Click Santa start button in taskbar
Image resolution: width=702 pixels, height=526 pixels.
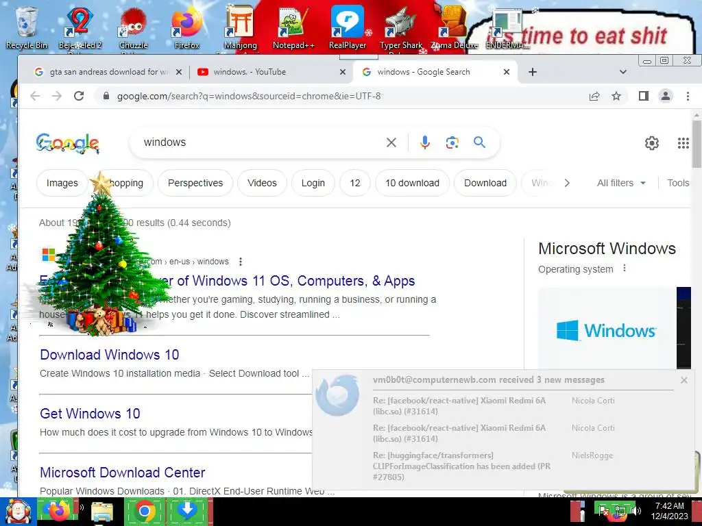point(17,512)
